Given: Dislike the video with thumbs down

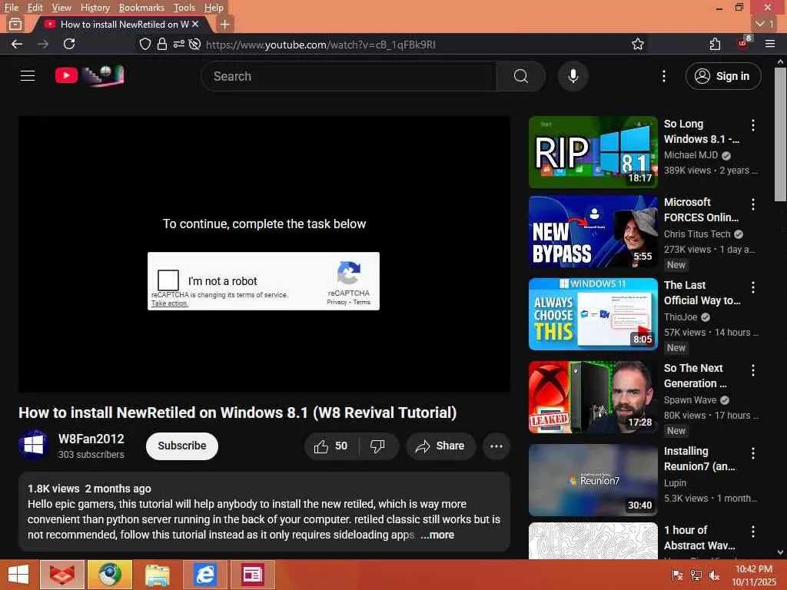Looking at the screenshot, I should (377, 446).
